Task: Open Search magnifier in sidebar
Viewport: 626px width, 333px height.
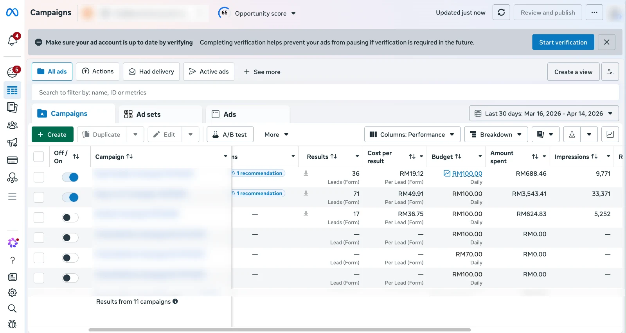Action: 12,308
